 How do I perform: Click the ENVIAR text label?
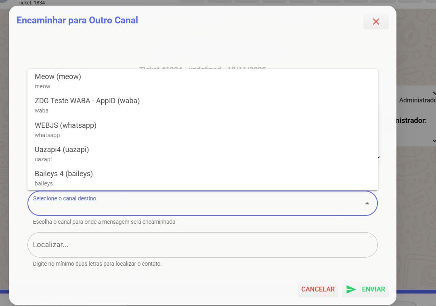(x=373, y=289)
